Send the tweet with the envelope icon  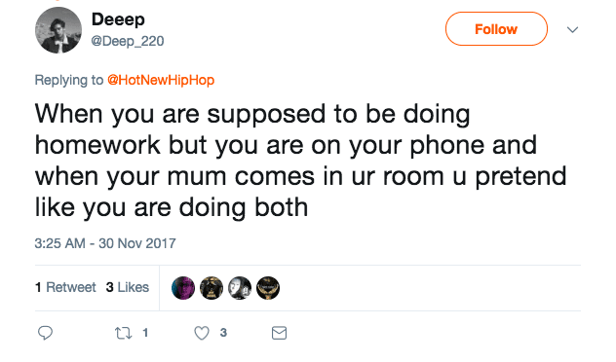point(279,333)
